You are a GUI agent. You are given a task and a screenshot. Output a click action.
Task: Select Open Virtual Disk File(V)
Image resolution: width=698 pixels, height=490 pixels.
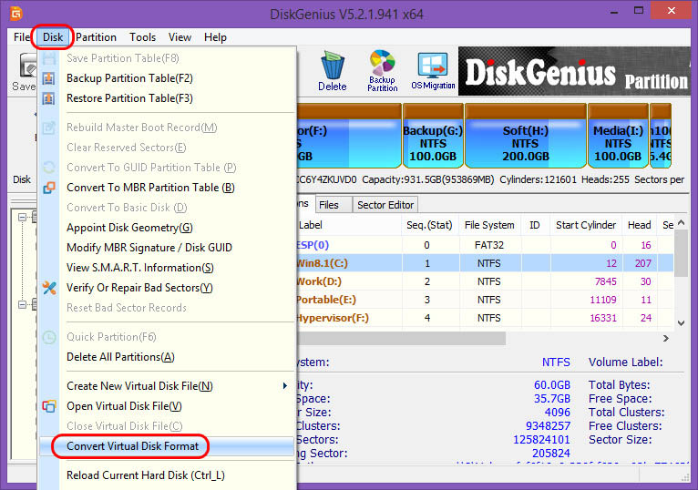point(168,406)
